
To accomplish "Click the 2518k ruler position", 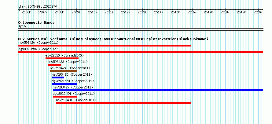I will point(225,12).
